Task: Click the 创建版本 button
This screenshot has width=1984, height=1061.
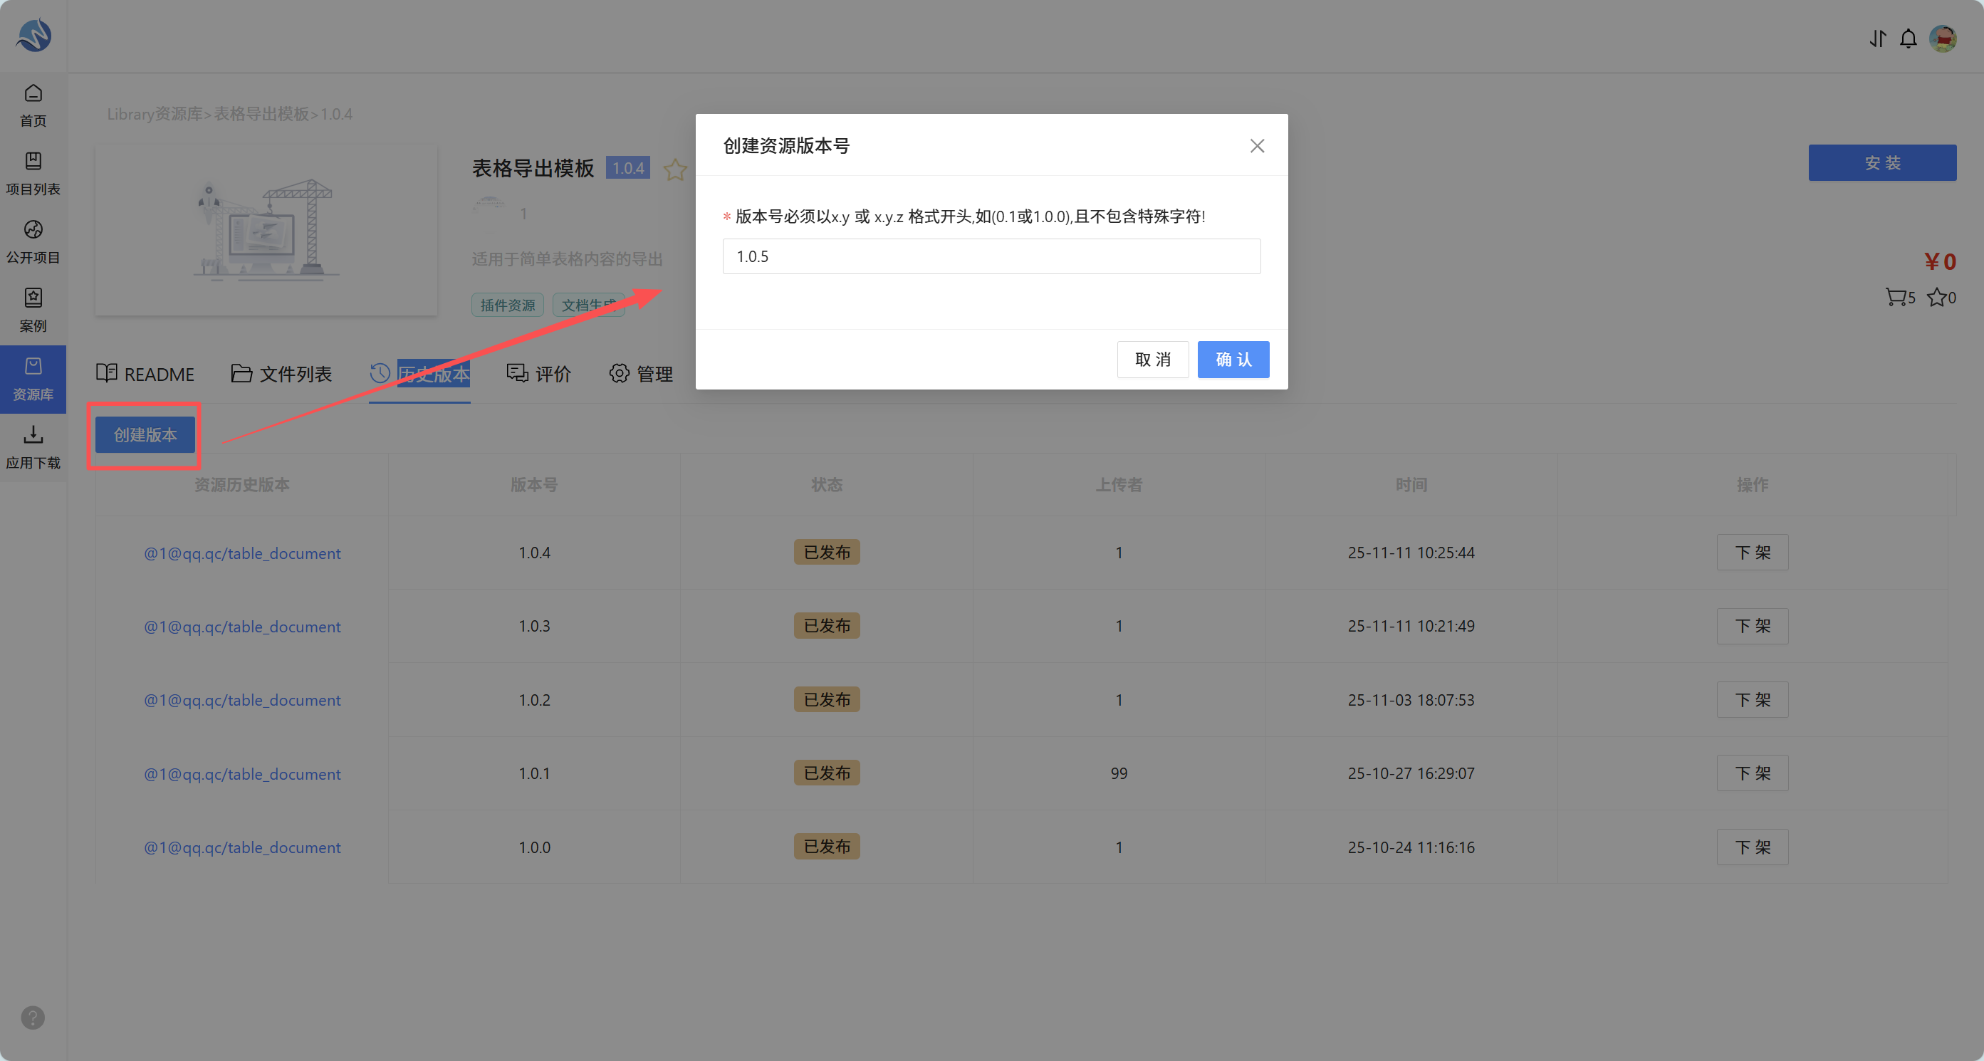Action: point(145,435)
